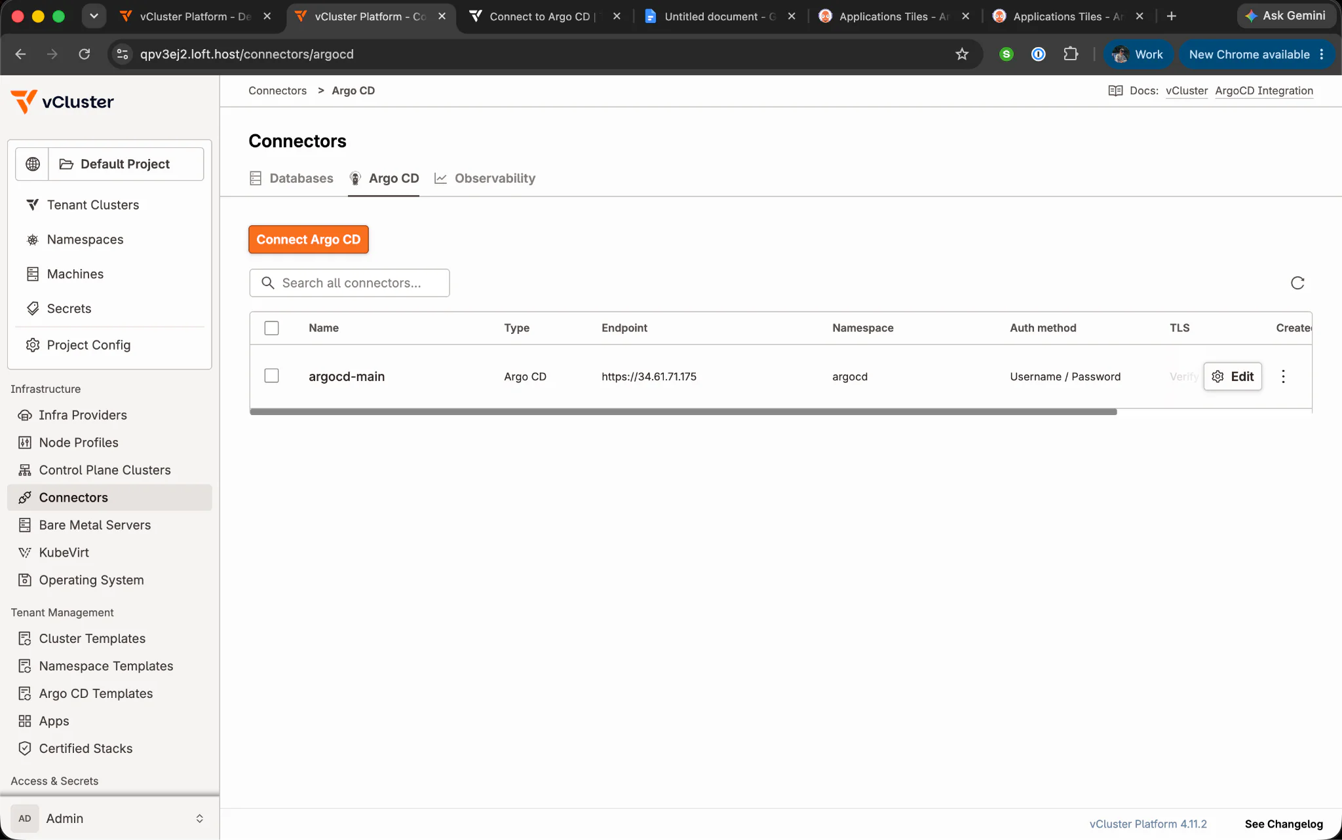This screenshot has height=840, width=1342.
Task: Click the vCluster Platform 4.11.2 version link
Action: pyautogui.click(x=1148, y=824)
